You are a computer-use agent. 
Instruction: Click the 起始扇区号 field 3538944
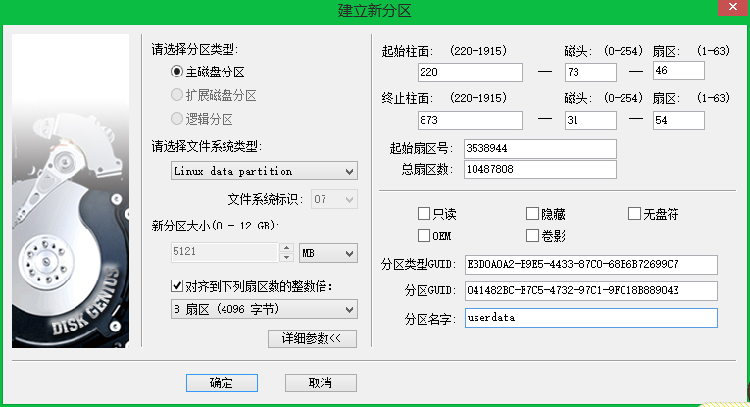point(540,149)
